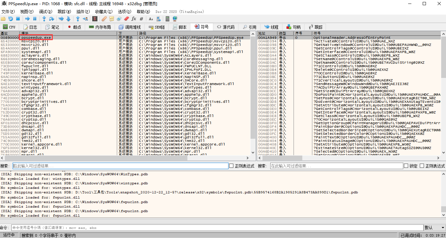Screen dimensions: 446x238
Task: Sort symbols by 地址 column header
Action: pyautogui.click(x=267, y=33)
